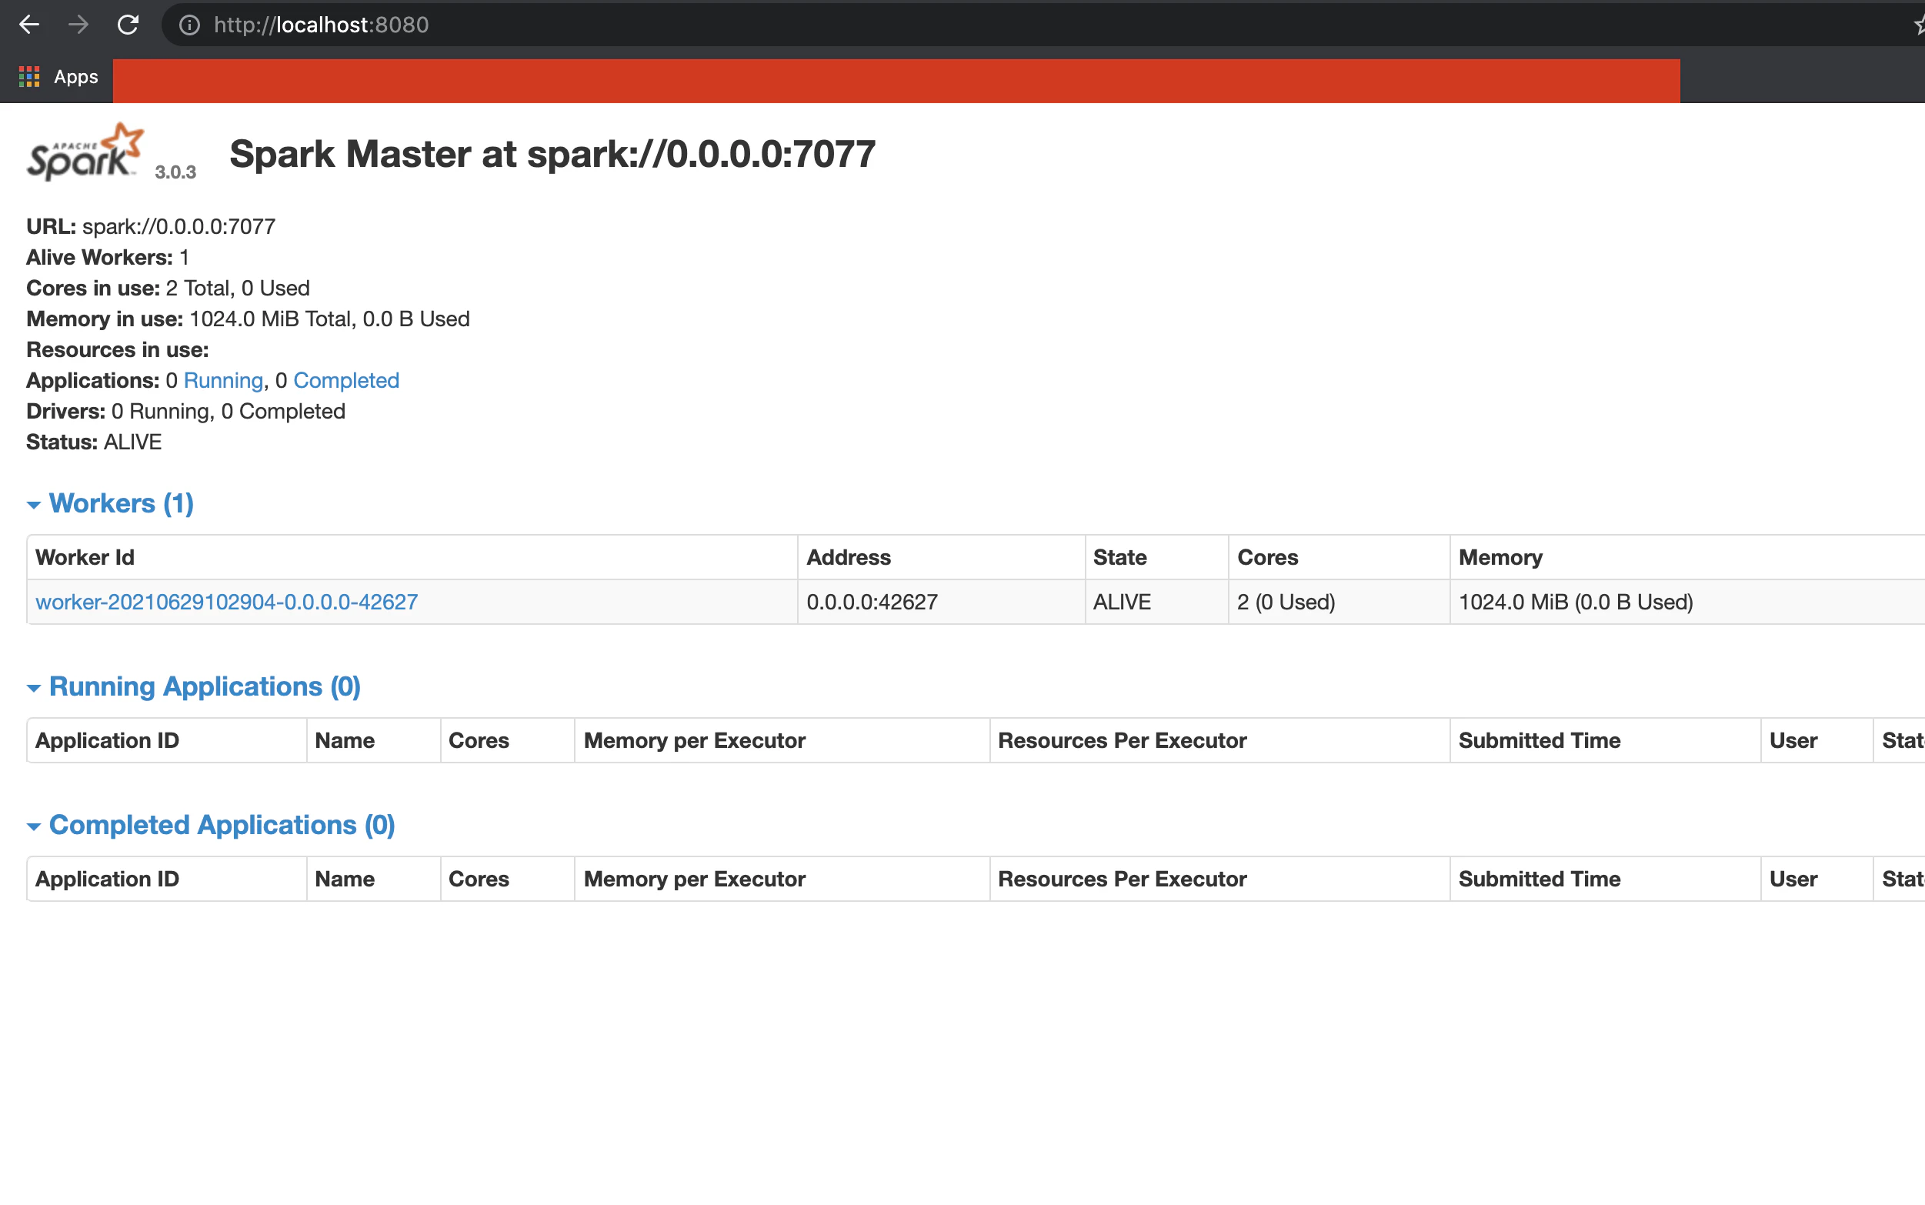Image resolution: width=1925 pixels, height=1205 pixels.
Task: Click "Cores in use: 2 Total, 0 Used"
Action: coord(168,289)
